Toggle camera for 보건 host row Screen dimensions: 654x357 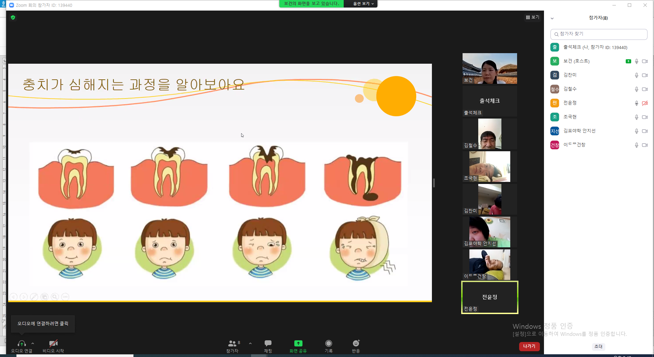click(645, 61)
